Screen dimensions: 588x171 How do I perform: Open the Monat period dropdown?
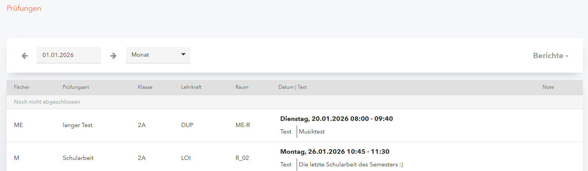pyautogui.click(x=158, y=55)
